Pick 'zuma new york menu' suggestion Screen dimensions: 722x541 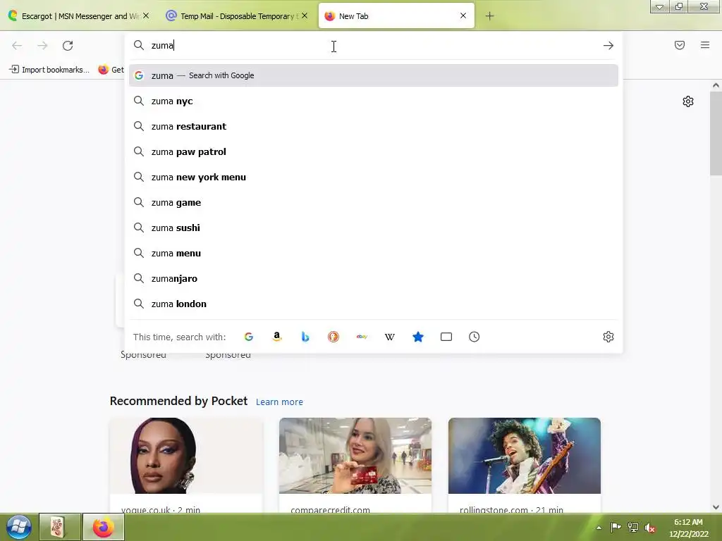pyautogui.click(x=374, y=177)
